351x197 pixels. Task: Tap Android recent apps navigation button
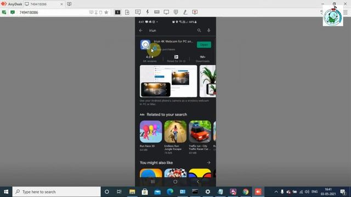click(x=152, y=182)
